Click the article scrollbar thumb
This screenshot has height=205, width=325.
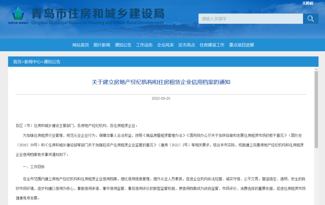(x=316, y=110)
